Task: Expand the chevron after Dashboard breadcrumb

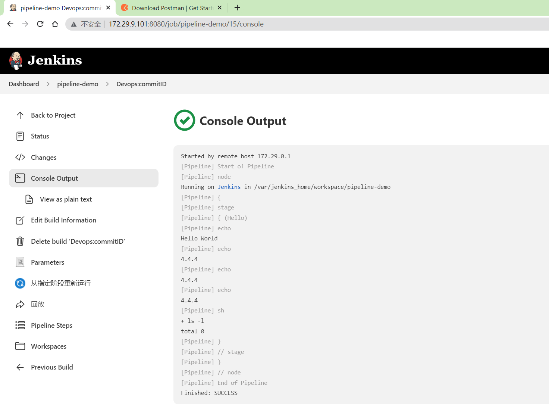Action: tap(48, 84)
